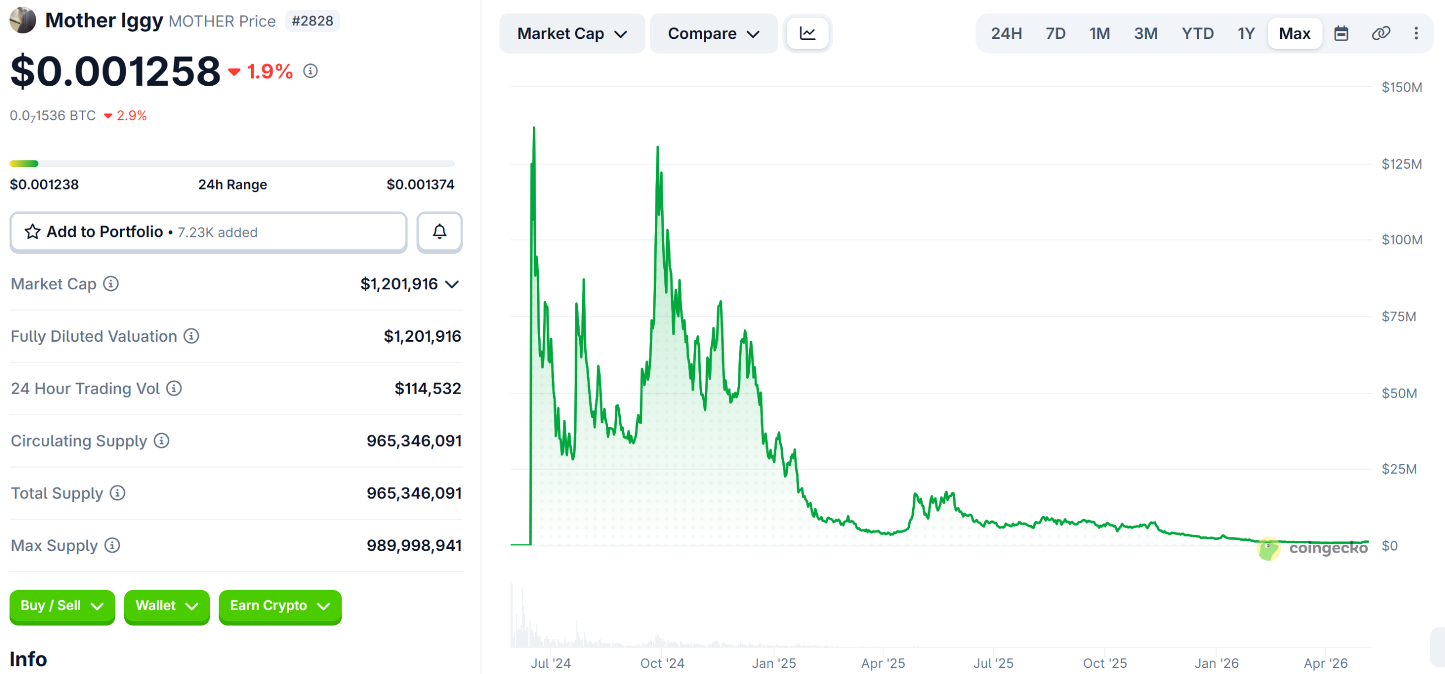
Task: Click the Info section heading
Action: (x=28, y=659)
